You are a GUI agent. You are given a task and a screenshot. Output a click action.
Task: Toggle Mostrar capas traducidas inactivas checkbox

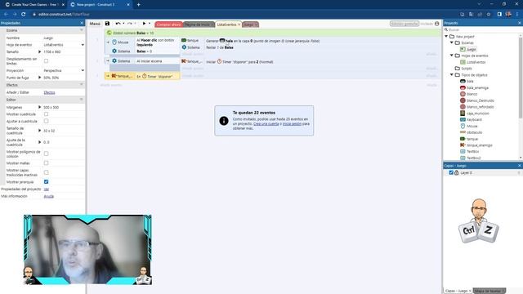point(46,172)
